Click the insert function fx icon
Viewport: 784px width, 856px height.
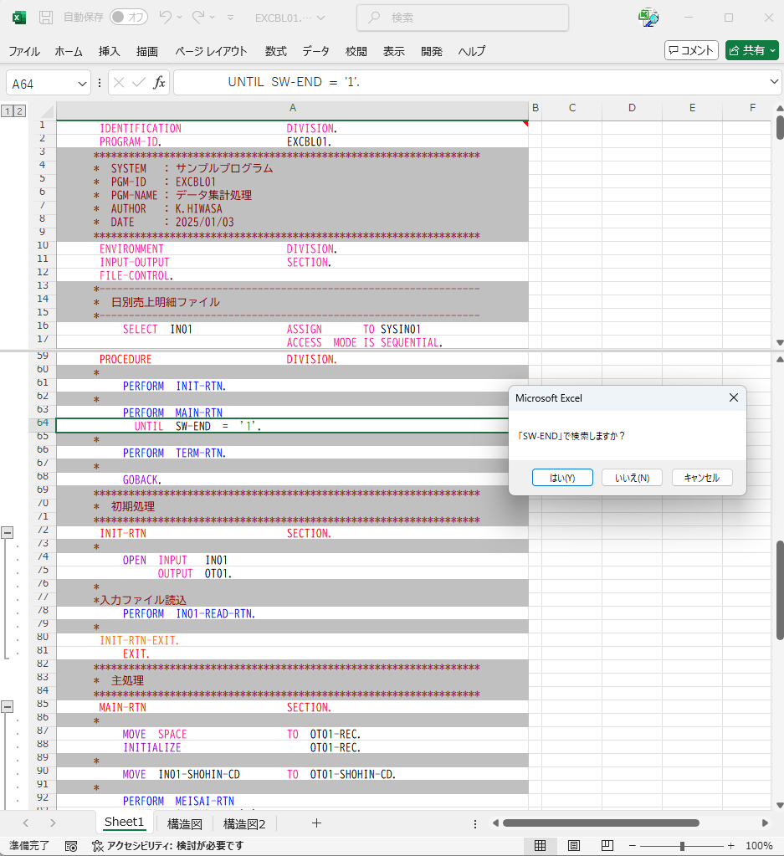coord(159,83)
